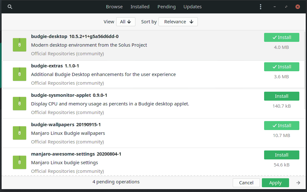Click repository label under manjaro-awesome-settings

68,171
